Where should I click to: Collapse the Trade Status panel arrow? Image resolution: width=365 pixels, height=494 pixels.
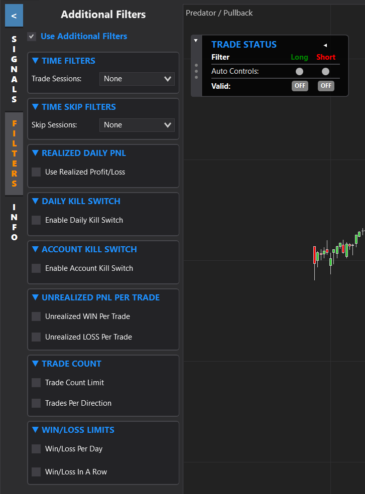point(196,41)
